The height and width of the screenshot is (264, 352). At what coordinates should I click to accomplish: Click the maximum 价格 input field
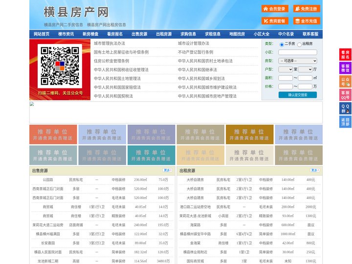click(x=305, y=87)
